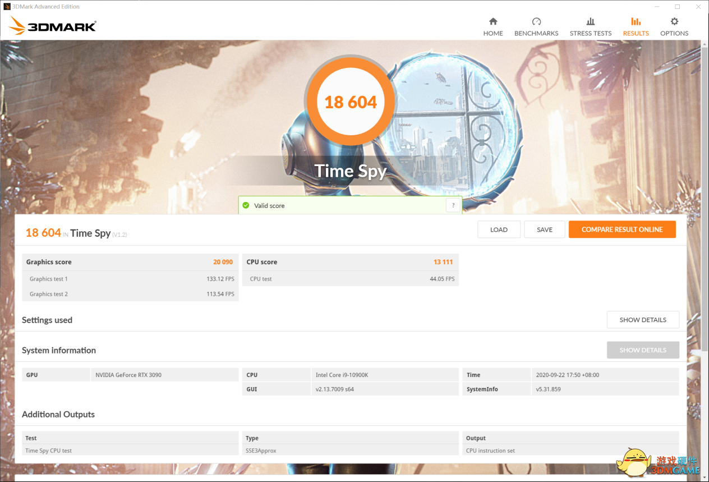
Task: Click the 18 604 score circle
Action: click(x=351, y=102)
